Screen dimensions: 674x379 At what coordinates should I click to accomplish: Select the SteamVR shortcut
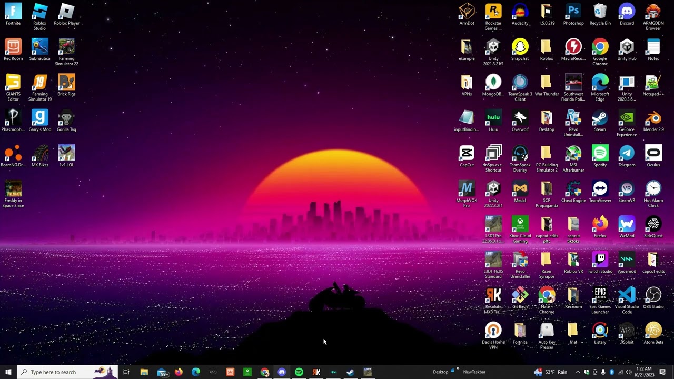coord(627,192)
